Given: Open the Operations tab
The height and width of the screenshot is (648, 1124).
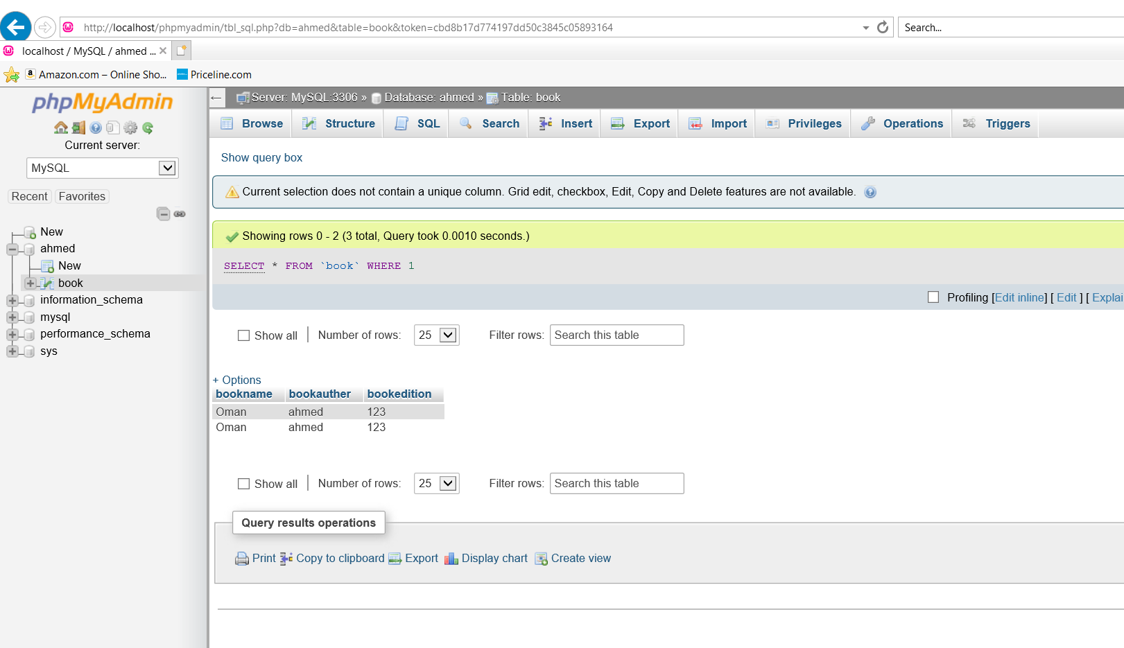Looking at the screenshot, I should click(904, 124).
